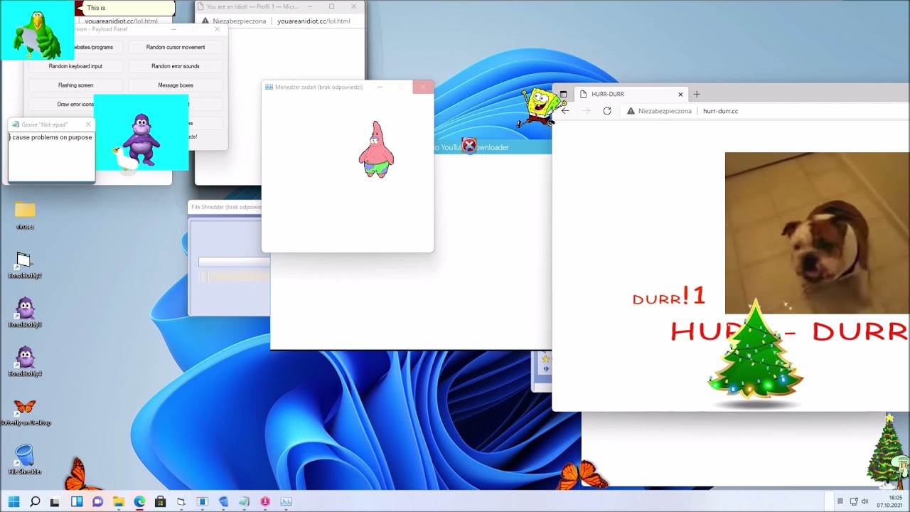Click inside Goose Not-epad text area

tap(51, 156)
